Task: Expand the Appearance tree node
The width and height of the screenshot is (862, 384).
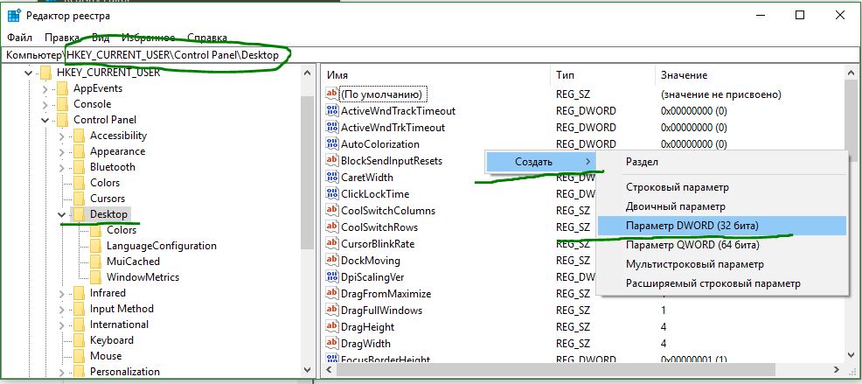Action: (61, 151)
